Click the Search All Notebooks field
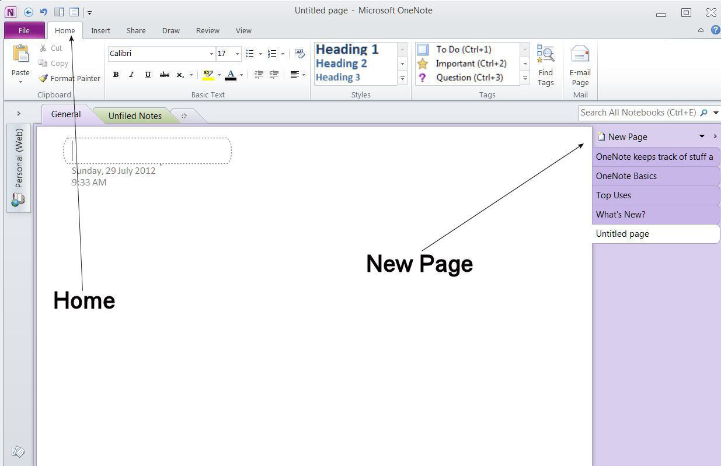Viewport: 721px width, 466px height. (638, 113)
